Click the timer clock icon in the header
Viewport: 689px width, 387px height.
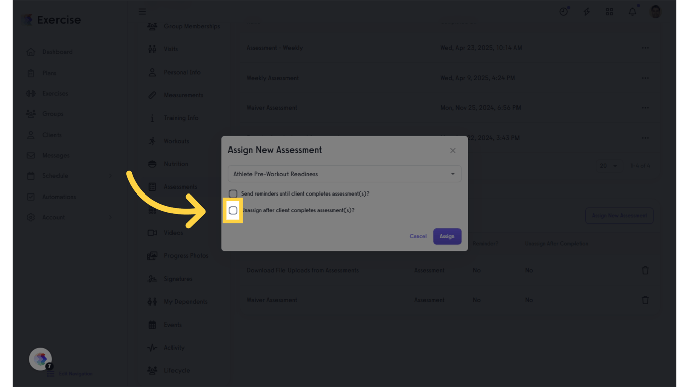pos(564,11)
